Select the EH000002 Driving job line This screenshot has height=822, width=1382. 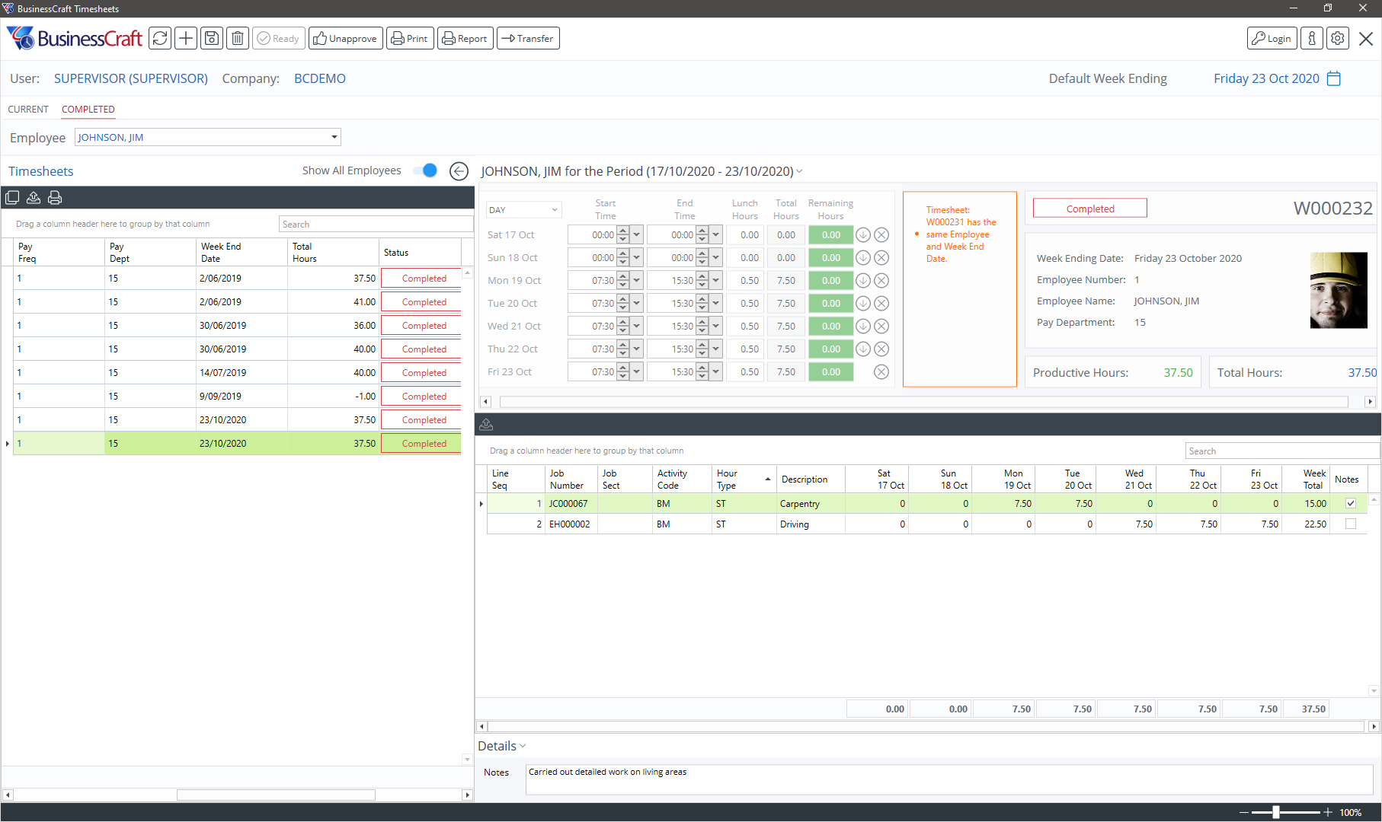click(926, 524)
